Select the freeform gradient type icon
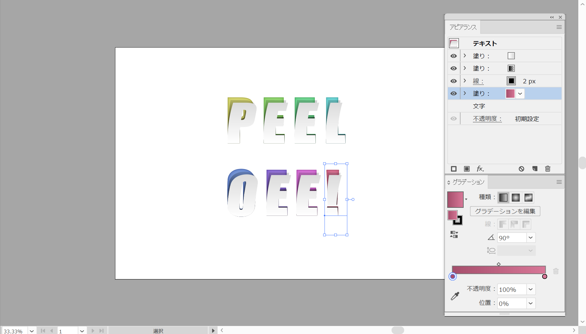This screenshot has height=334, width=586. click(528, 198)
